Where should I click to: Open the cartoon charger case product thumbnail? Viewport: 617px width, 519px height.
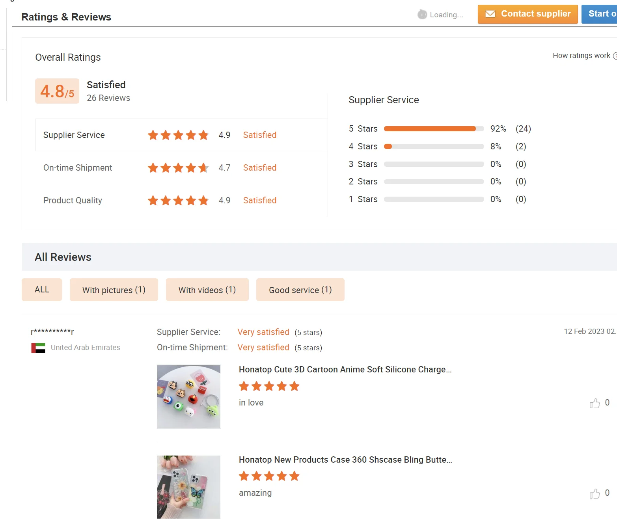click(x=189, y=397)
